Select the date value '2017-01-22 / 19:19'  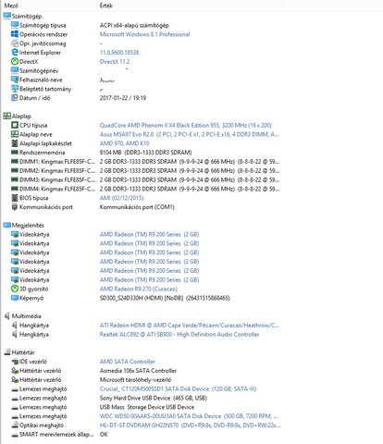[x=123, y=98]
